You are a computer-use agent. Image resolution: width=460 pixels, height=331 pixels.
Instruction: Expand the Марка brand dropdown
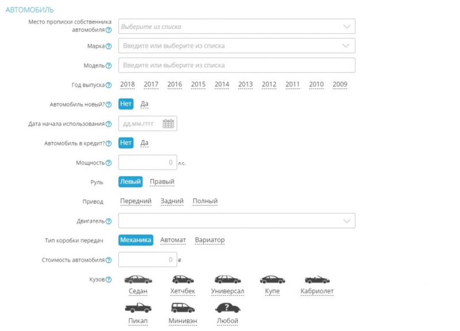click(x=346, y=45)
